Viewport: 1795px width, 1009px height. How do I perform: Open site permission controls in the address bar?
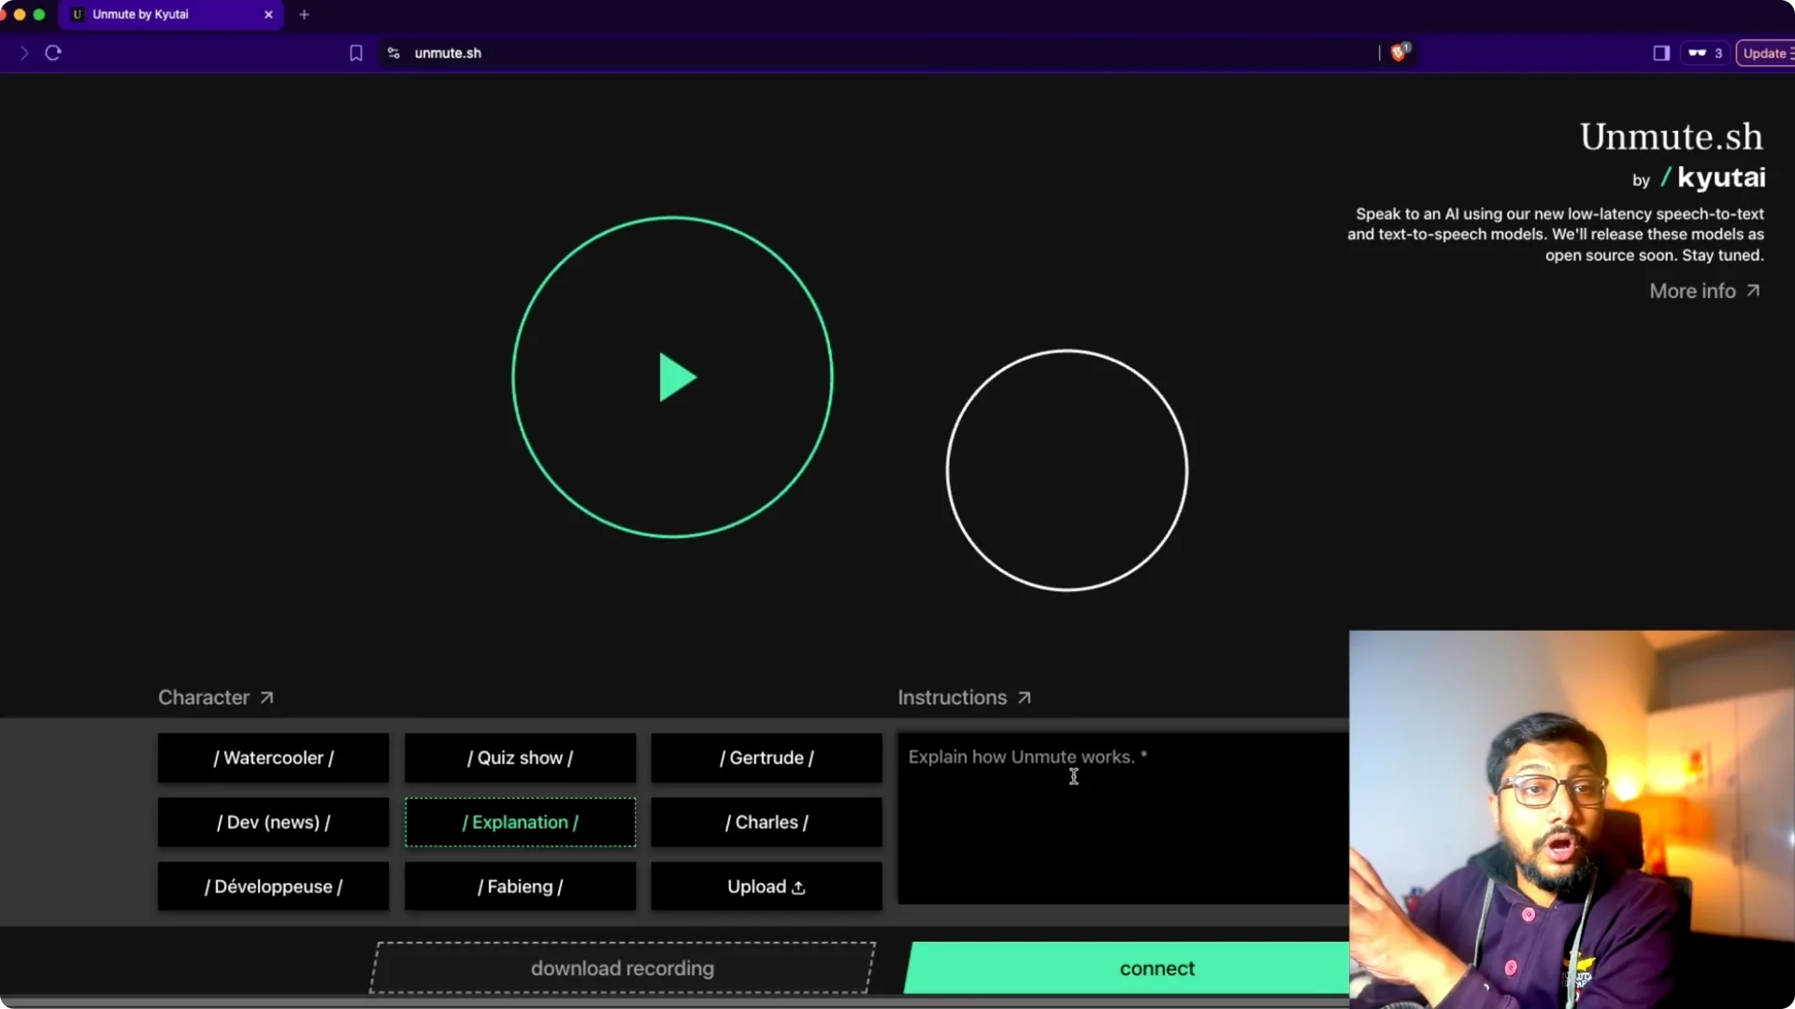click(394, 53)
